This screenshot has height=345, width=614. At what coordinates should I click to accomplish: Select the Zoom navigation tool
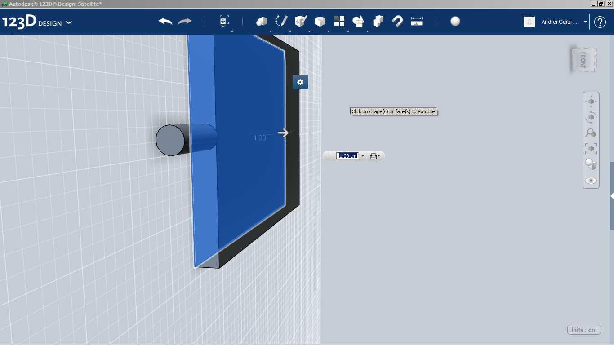click(591, 133)
